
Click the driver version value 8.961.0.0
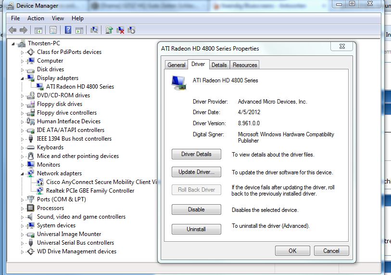coord(249,123)
